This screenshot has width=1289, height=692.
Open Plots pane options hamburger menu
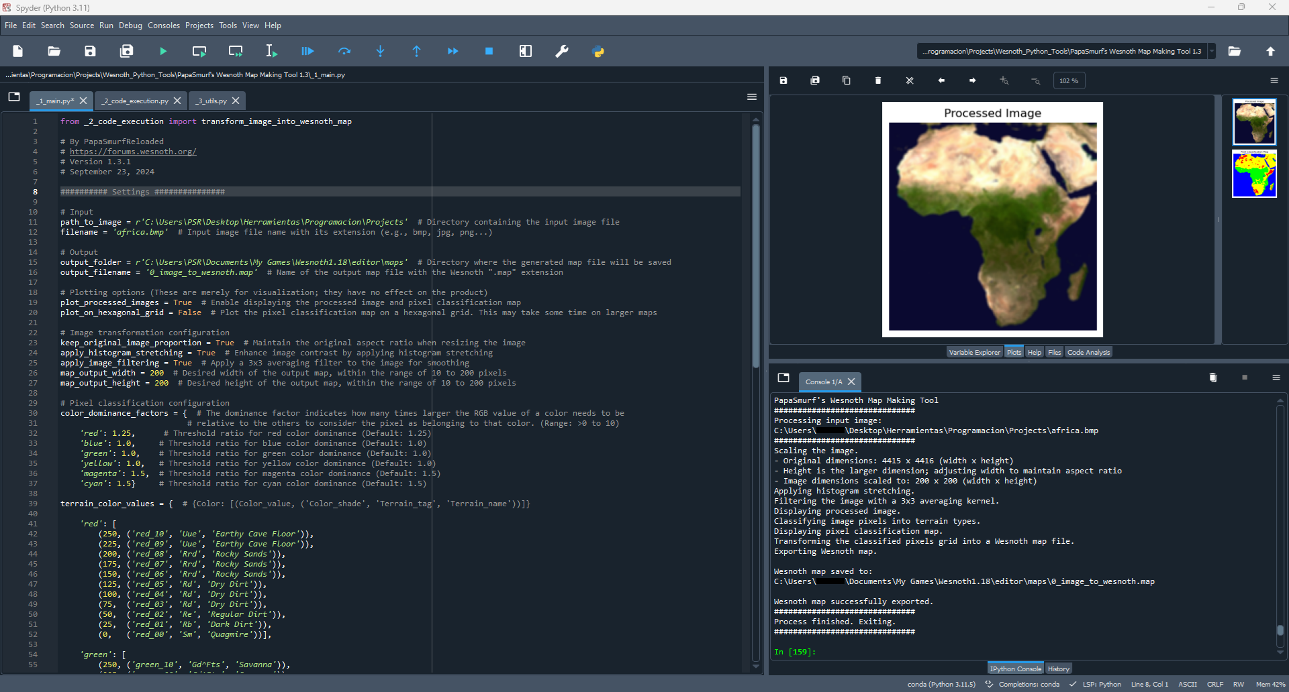tap(1274, 80)
